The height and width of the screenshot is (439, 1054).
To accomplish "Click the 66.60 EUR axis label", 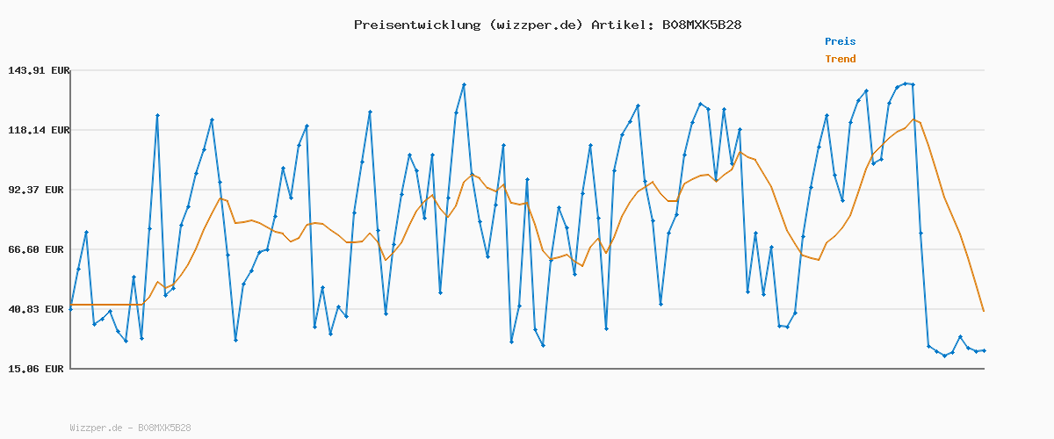I will 41,249.
